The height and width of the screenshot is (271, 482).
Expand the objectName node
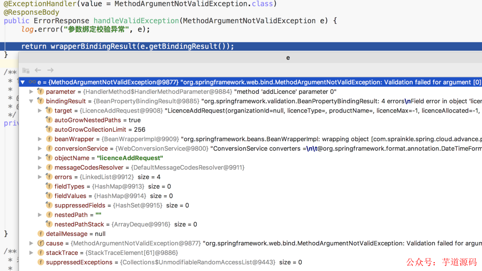pyautogui.click(x=40, y=158)
